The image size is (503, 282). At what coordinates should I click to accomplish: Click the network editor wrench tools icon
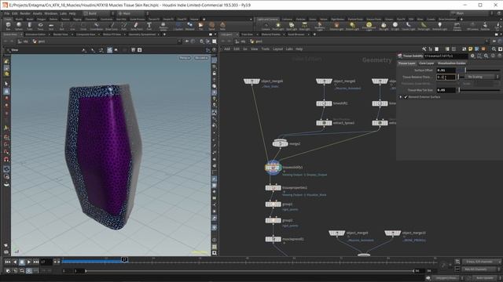(424, 49)
